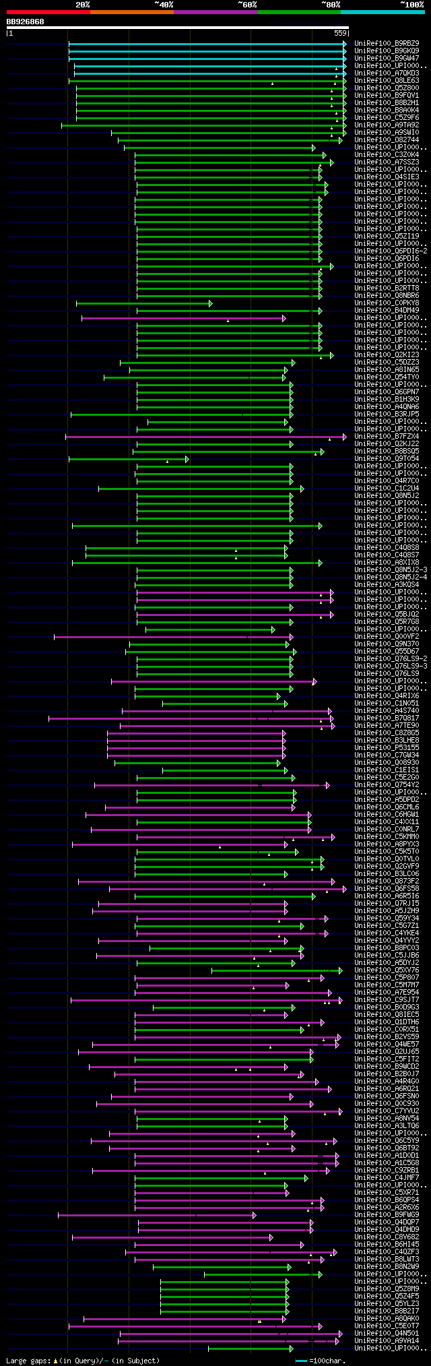Click the purple alignment bar for UniRef100_Q00VF2
This screenshot has height=1366, width=431.
pos(174,637)
